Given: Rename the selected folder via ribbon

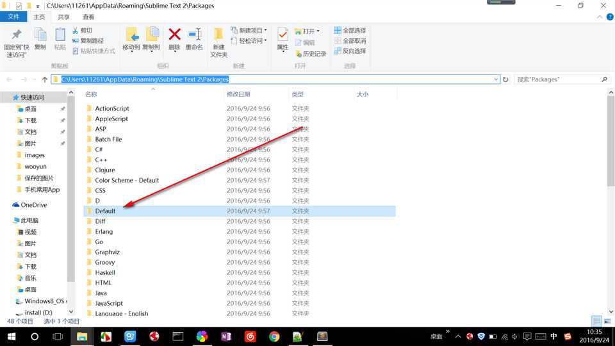Looking at the screenshot, I should pos(194,39).
